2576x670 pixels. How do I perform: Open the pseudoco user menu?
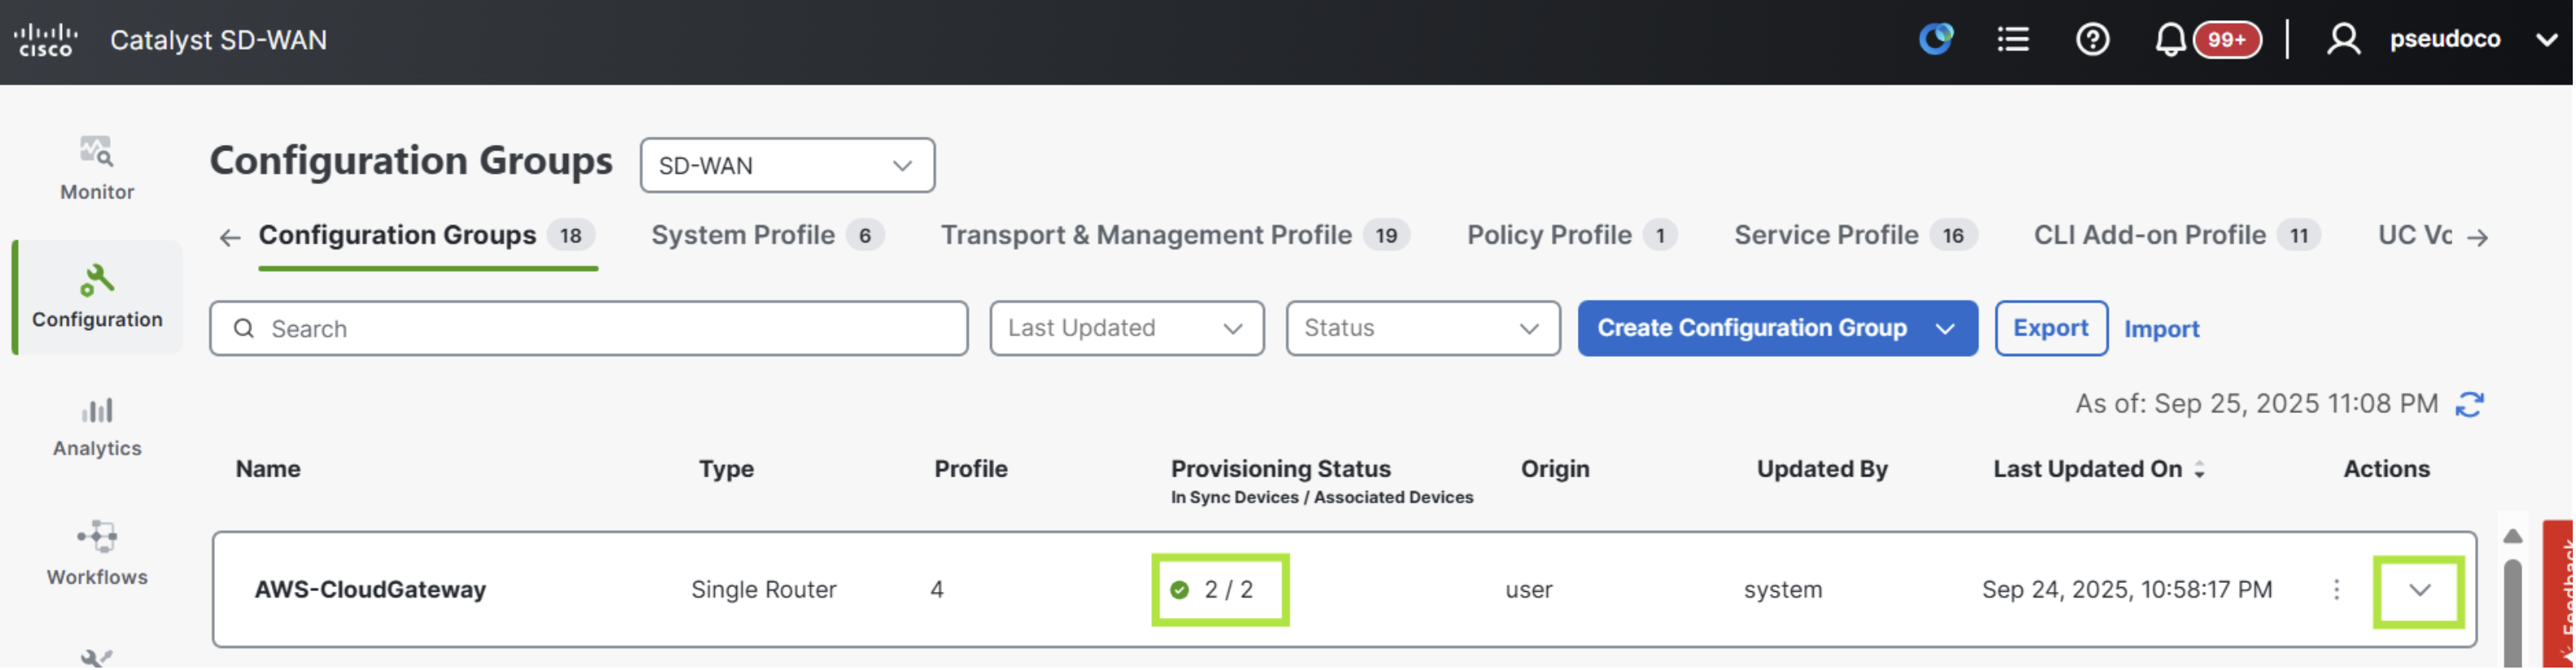pos(2474,40)
